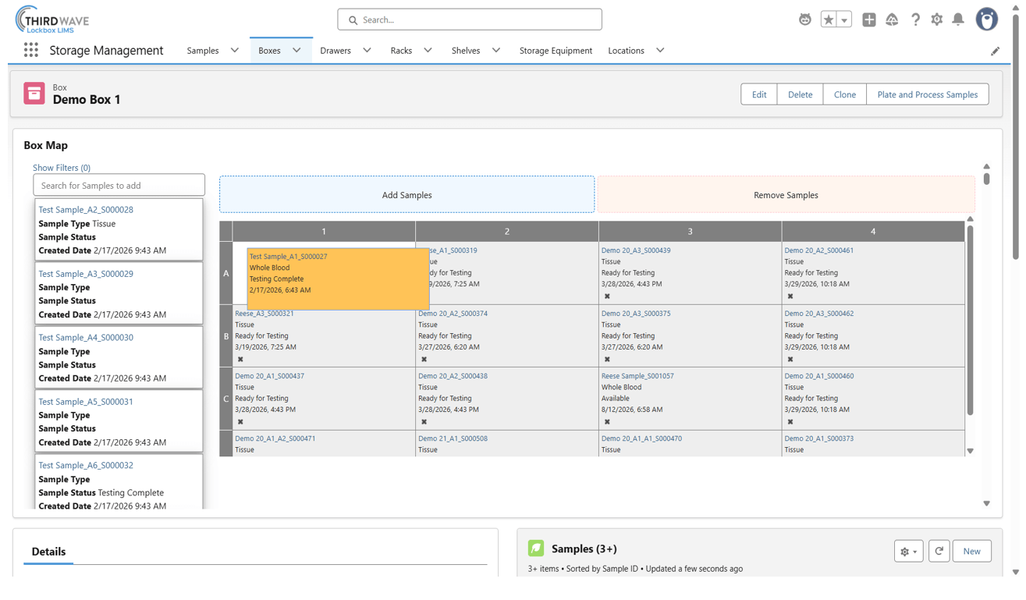Remove sample Demo 20_A2_S000374 with its X icon
The width and height of the screenshot is (1026, 600).
[424, 360]
